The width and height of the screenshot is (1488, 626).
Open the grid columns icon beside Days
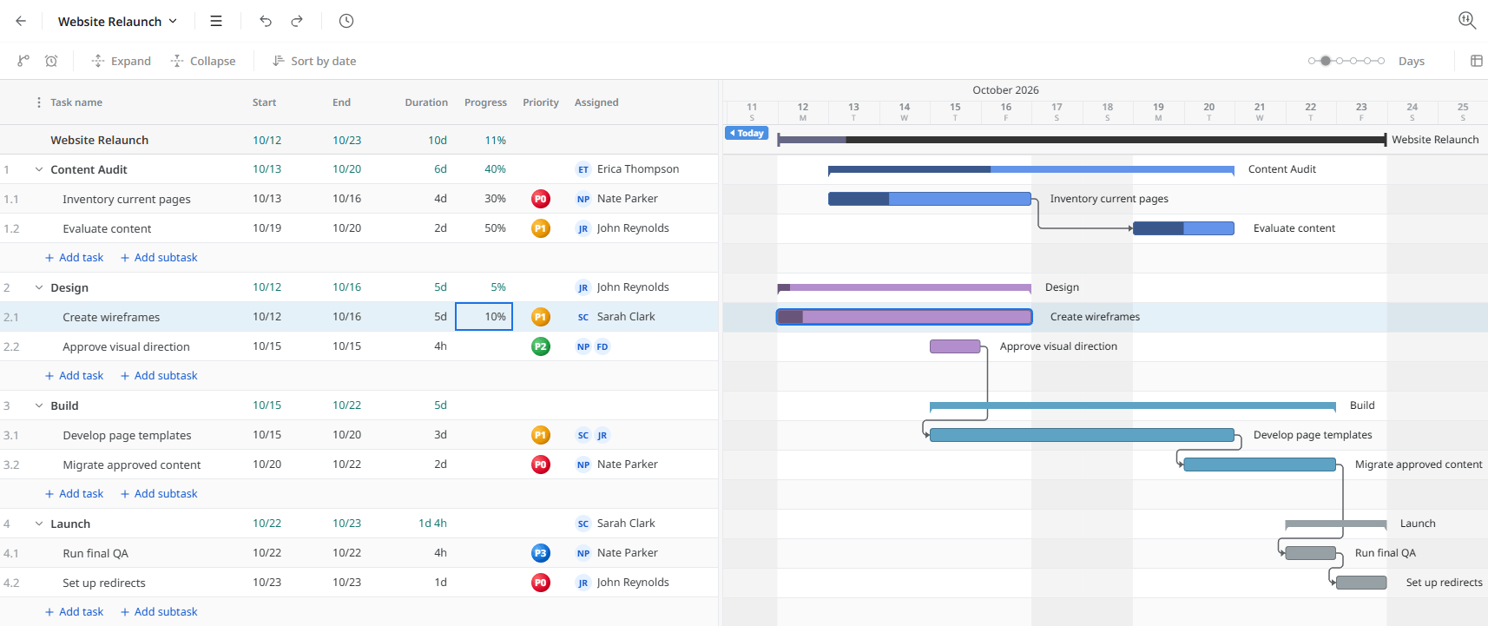(1476, 61)
